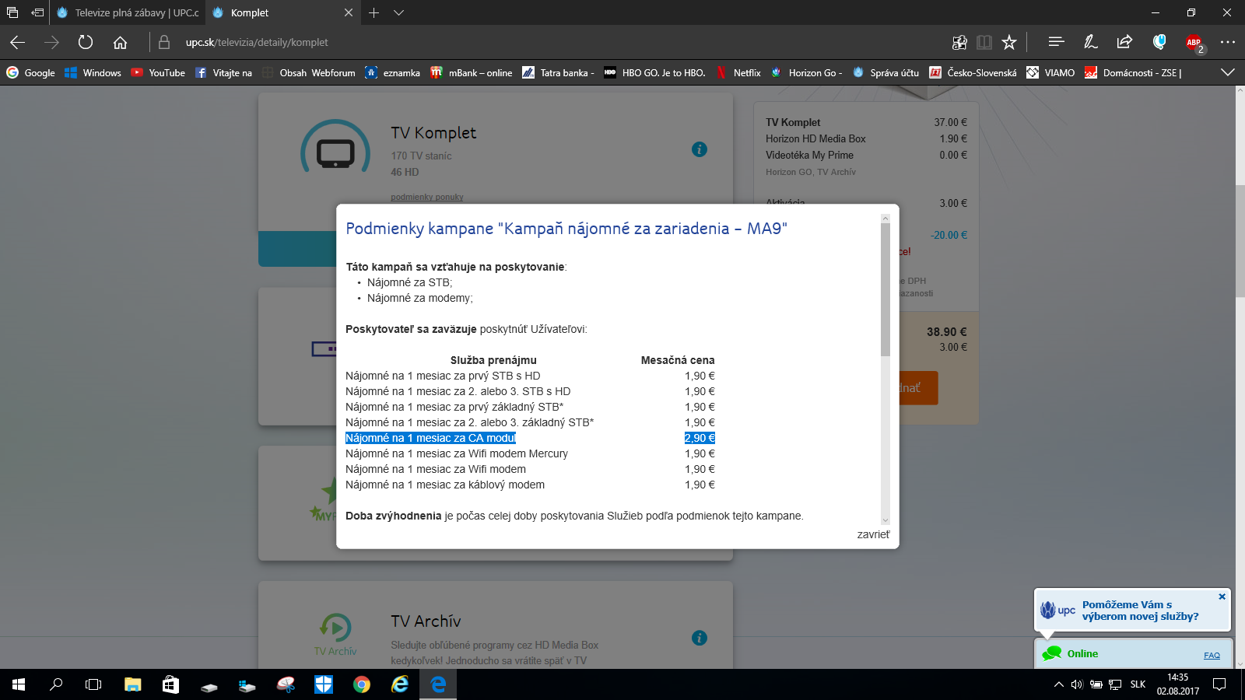Click TV Archív info icon
Image resolution: width=1245 pixels, height=700 pixels.
[700, 638]
